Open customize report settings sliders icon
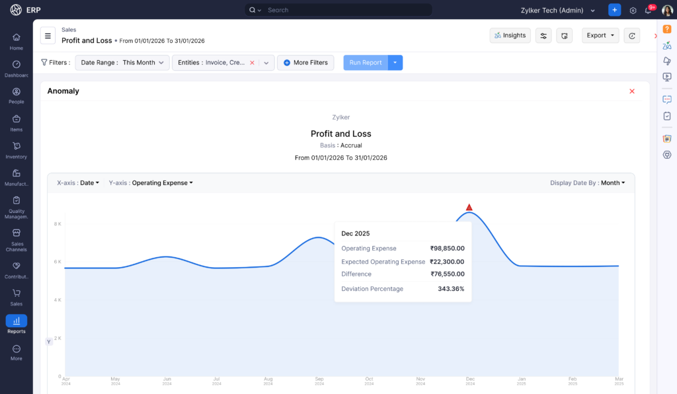Viewport: 677px width, 394px height. click(x=543, y=36)
